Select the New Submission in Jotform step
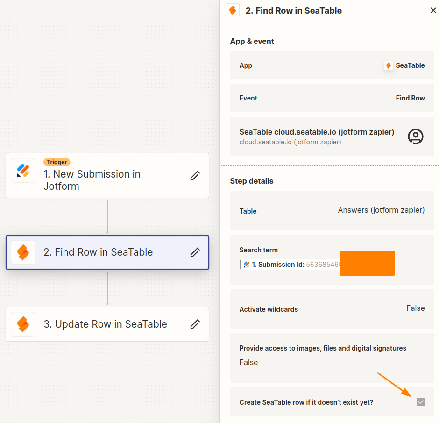 (107, 176)
